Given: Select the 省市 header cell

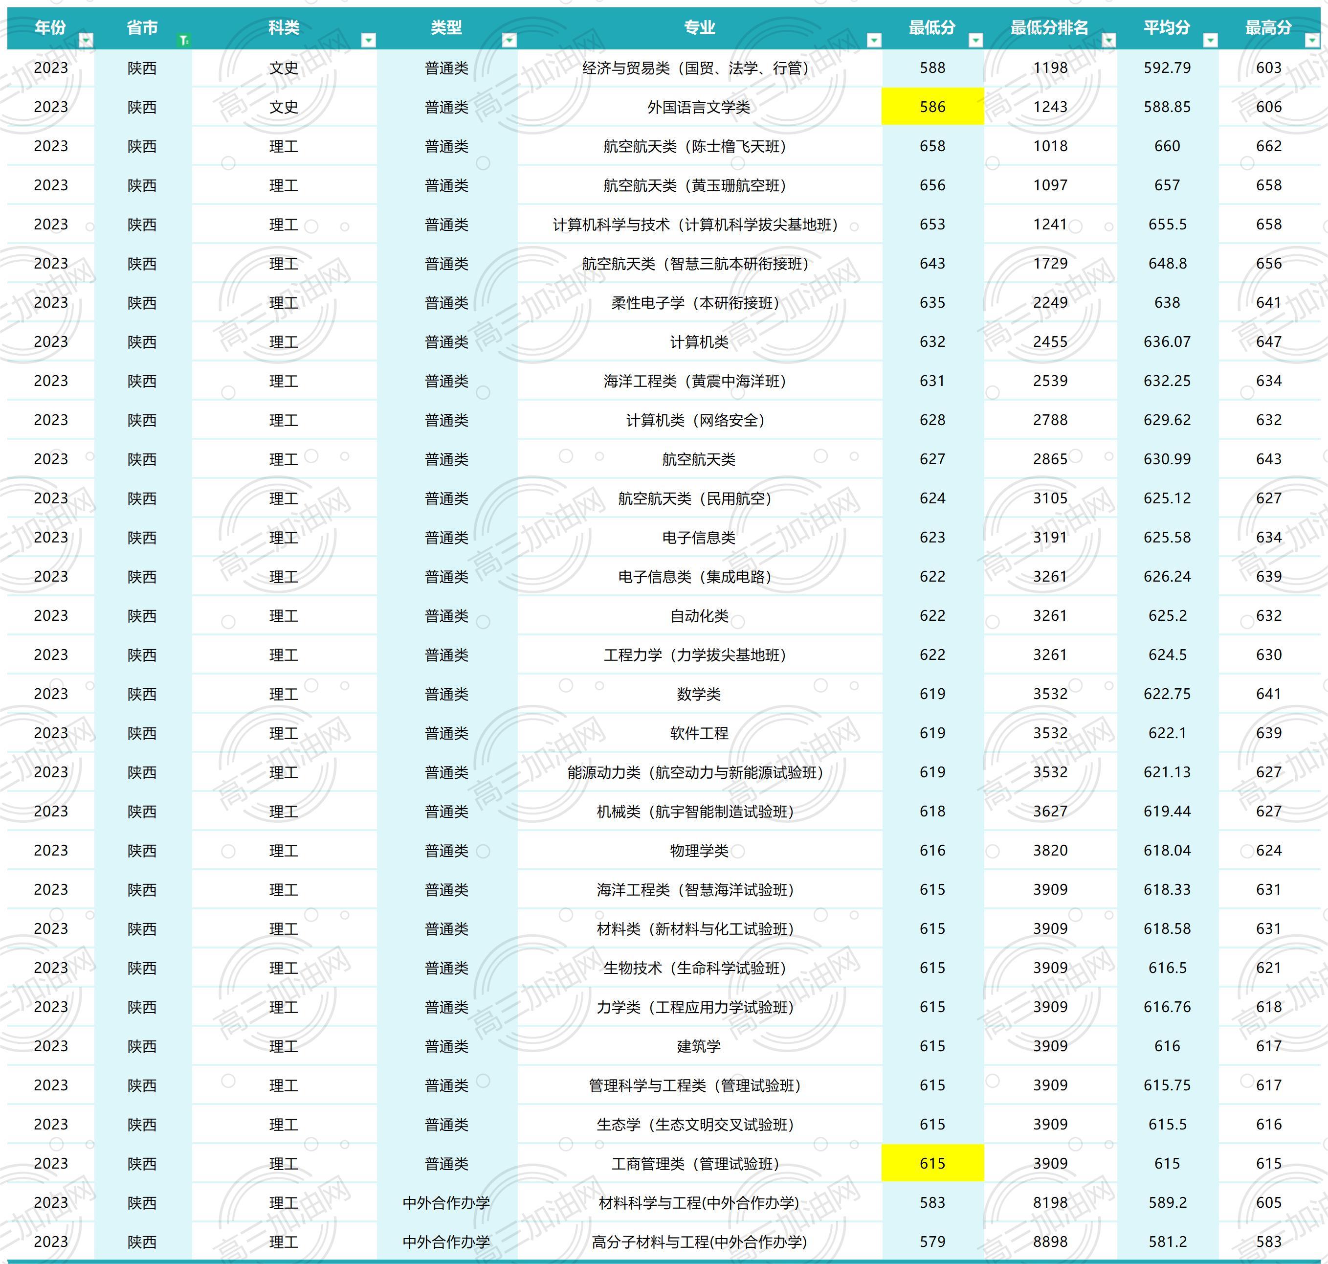Looking at the screenshot, I should tap(142, 28).
